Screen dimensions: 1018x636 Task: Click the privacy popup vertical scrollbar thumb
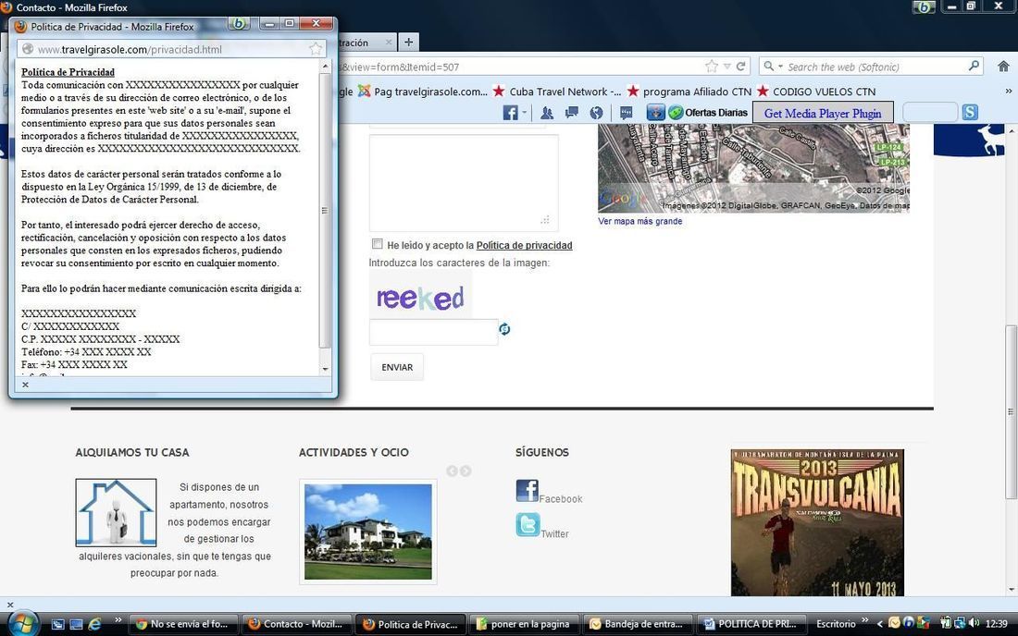[x=325, y=210]
